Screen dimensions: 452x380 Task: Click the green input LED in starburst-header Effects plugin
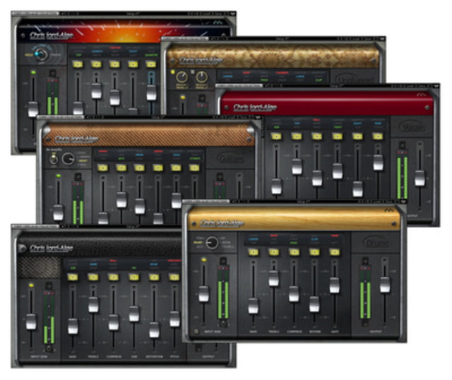pyautogui.click(x=33, y=72)
